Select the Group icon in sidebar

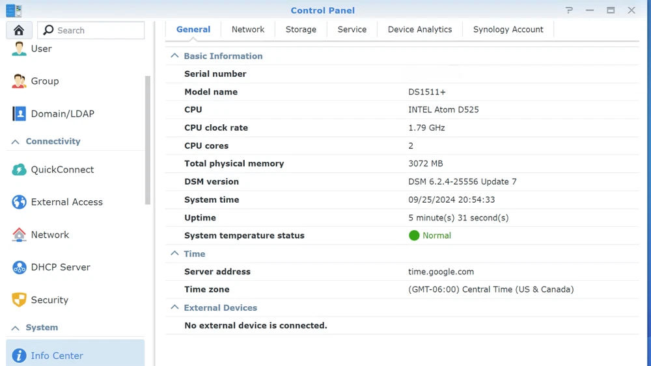(19, 81)
